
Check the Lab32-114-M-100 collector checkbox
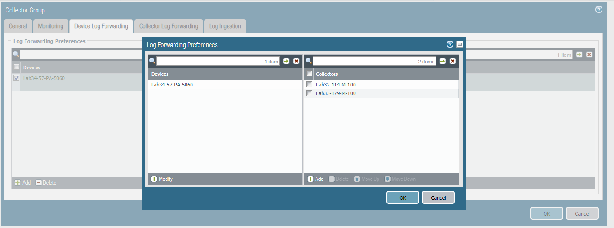click(x=310, y=85)
